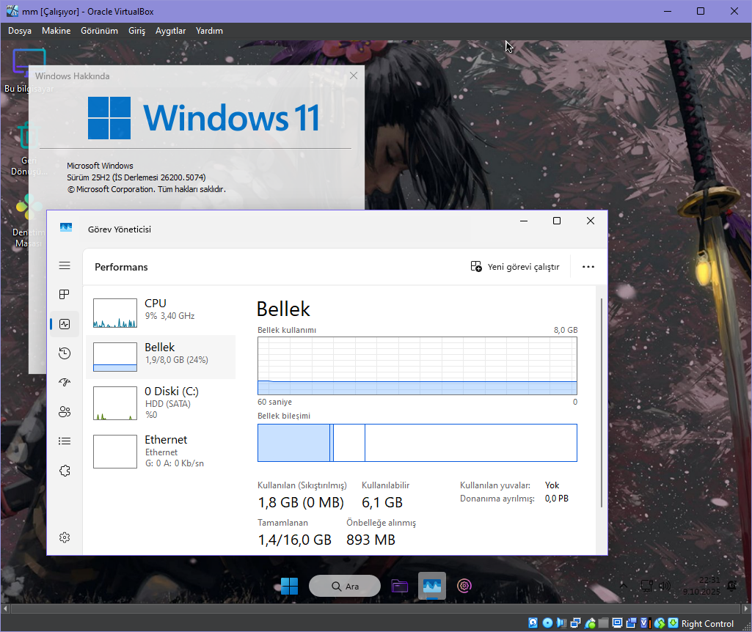Viewport: 752px width, 632px height.
Task: Click volume speaker icon in guest tray
Action: click(665, 586)
